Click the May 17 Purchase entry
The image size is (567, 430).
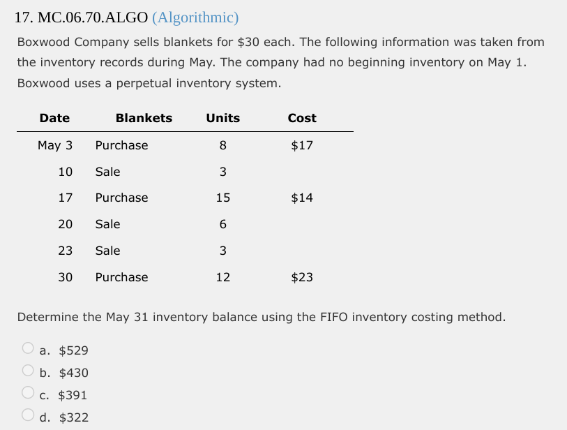(121, 198)
